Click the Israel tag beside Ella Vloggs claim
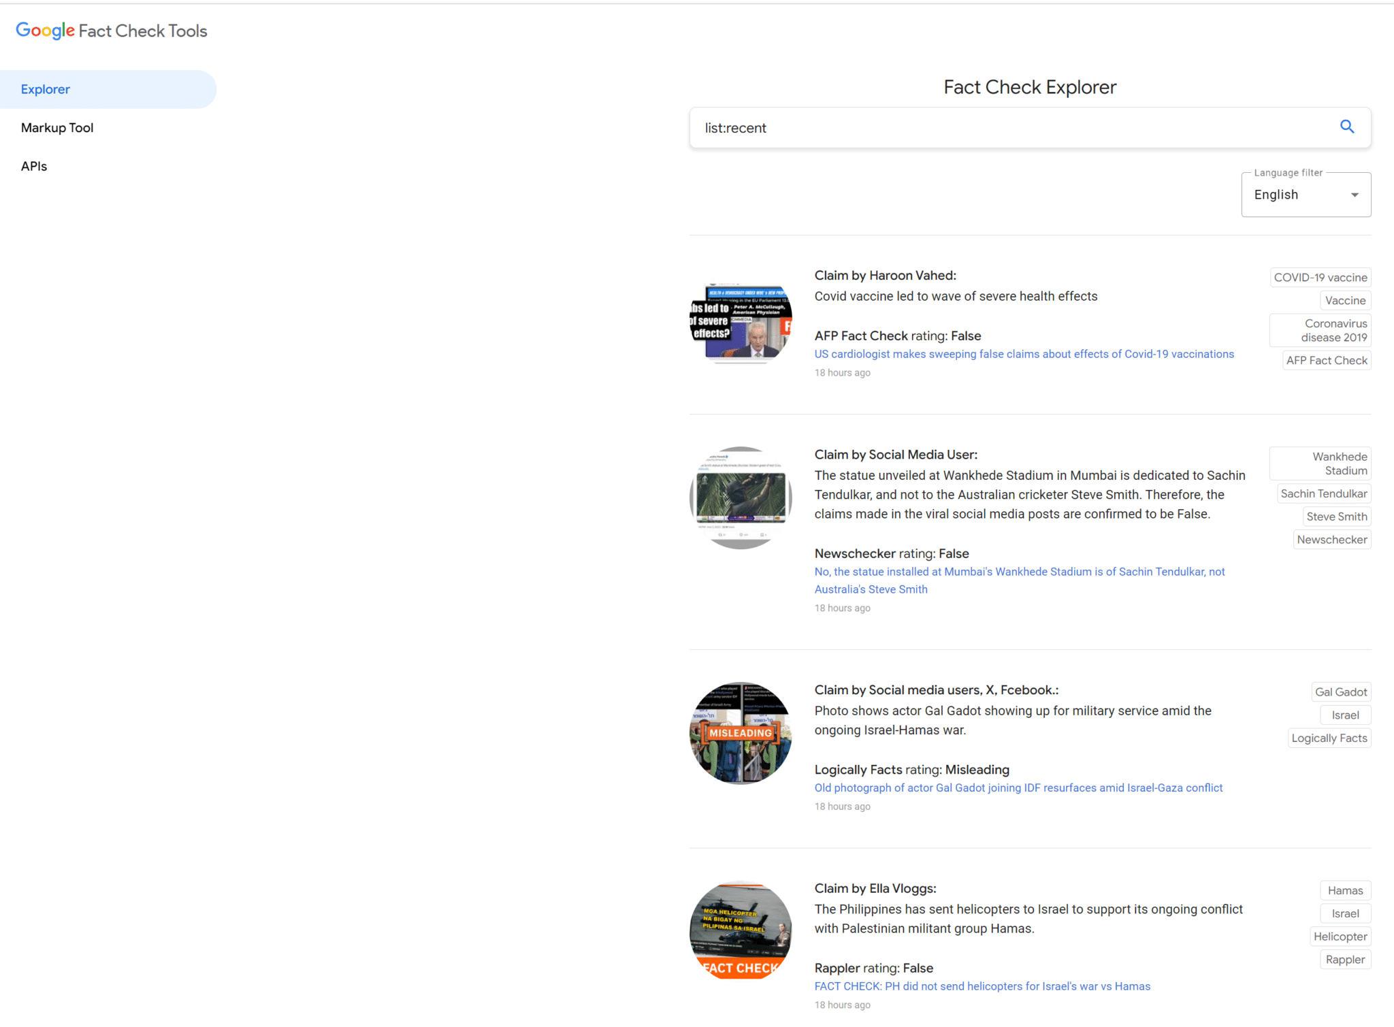Screen dimensions: 1394x1027 click(1345, 914)
